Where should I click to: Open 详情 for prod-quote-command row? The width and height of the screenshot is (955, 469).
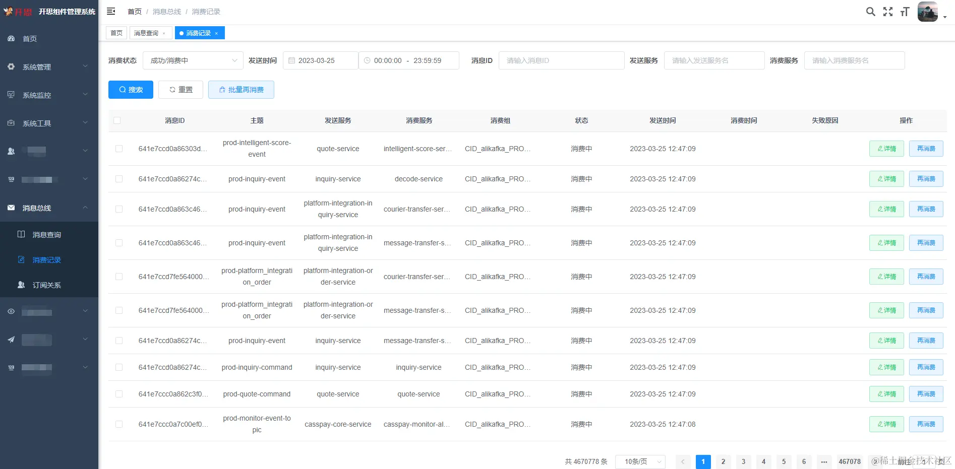tap(886, 394)
